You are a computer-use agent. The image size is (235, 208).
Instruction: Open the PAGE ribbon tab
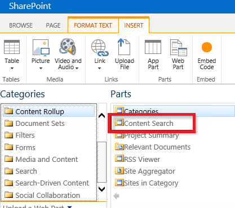[53, 25]
